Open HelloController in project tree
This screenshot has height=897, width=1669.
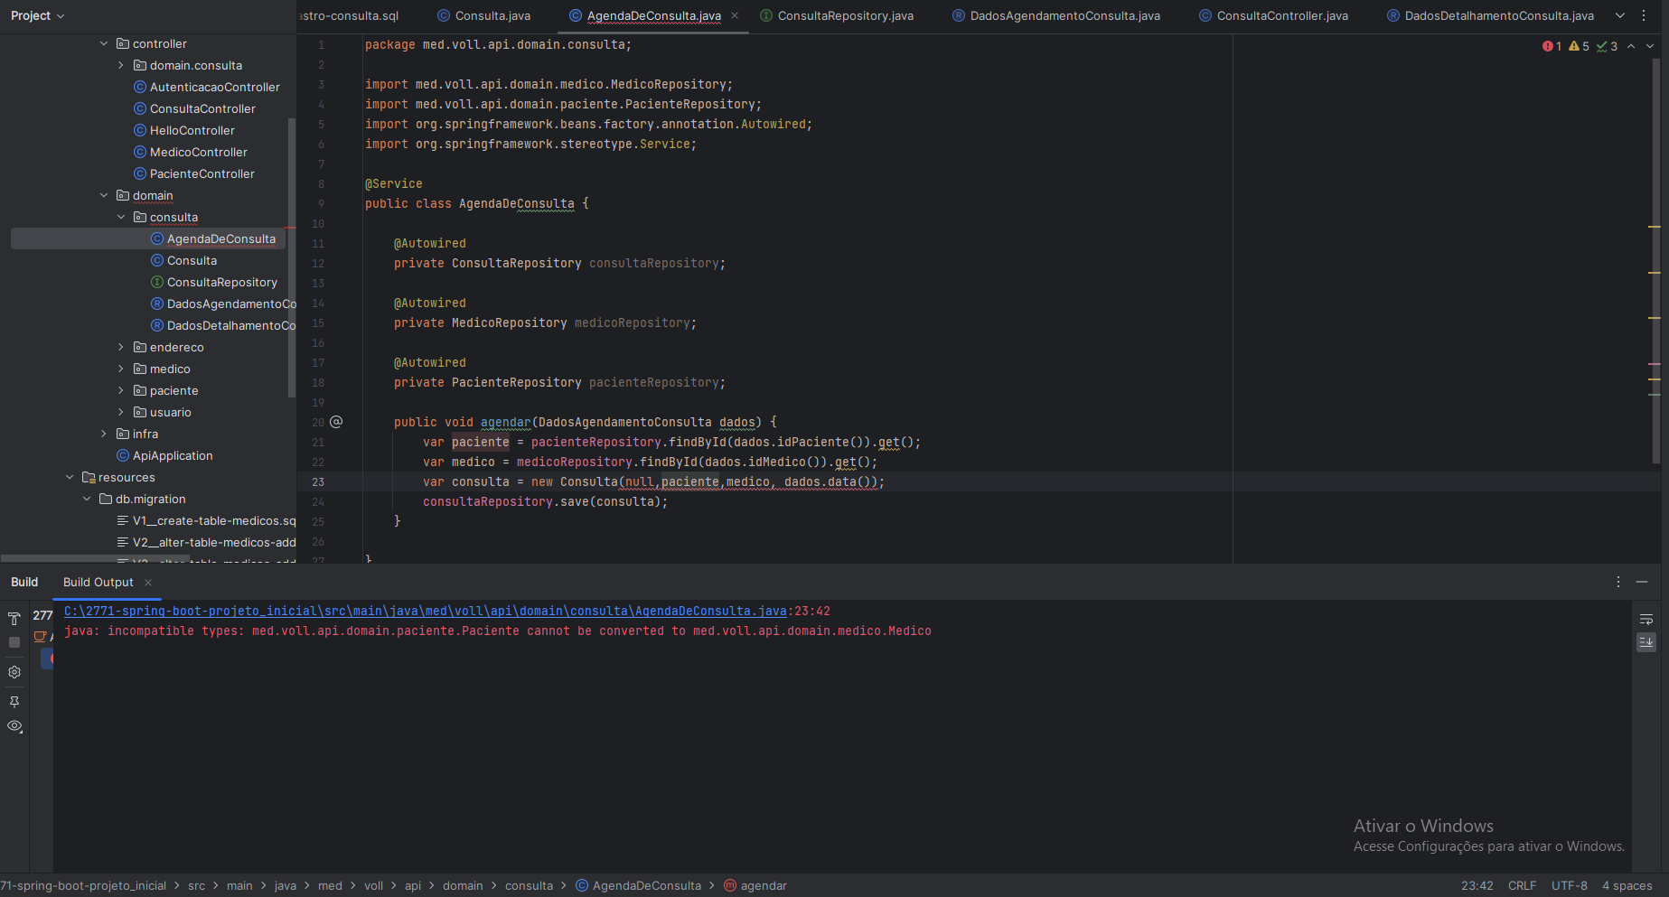click(x=192, y=130)
